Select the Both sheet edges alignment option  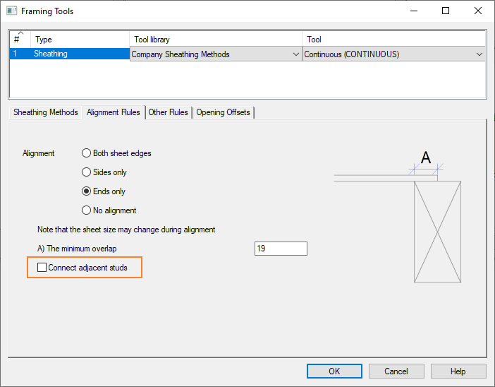[87, 153]
